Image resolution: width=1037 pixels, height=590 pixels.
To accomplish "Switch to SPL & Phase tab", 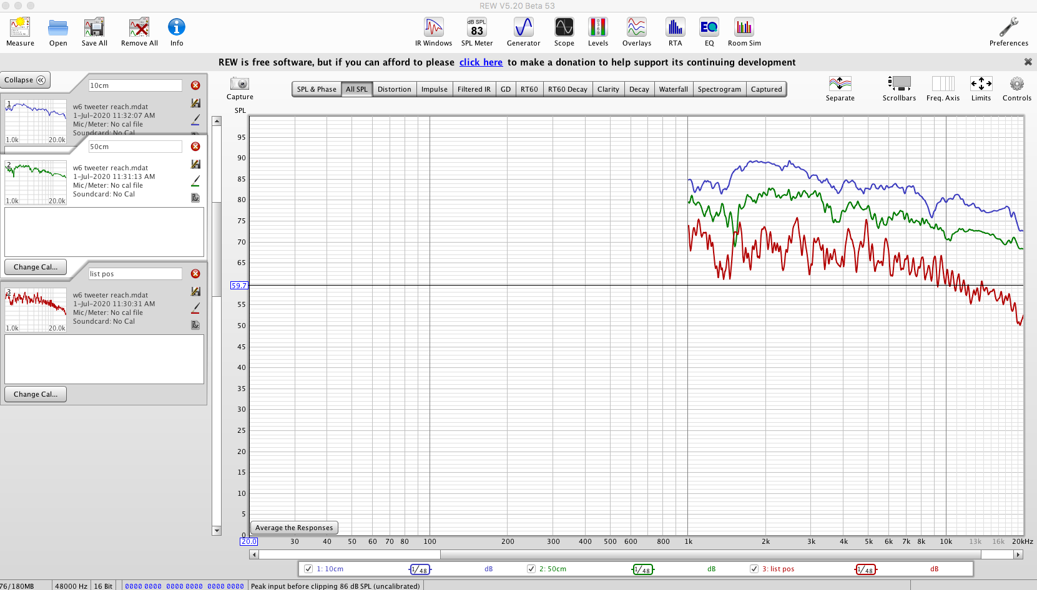I will (317, 89).
